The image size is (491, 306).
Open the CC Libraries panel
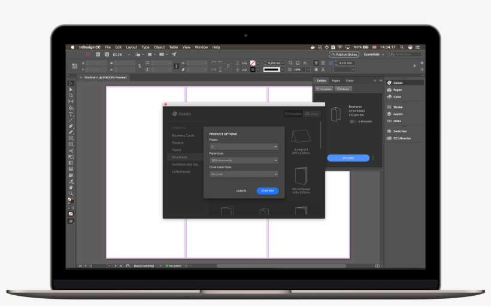click(x=402, y=138)
